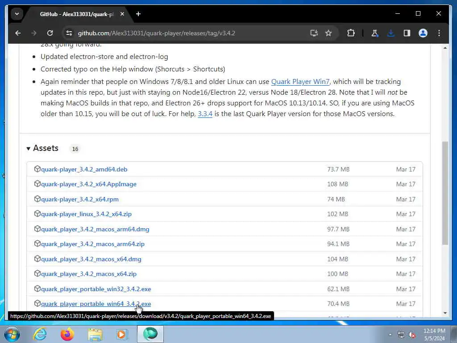Download quark_player_portable_win32_3.4.2.exe

(x=96, y=289)
